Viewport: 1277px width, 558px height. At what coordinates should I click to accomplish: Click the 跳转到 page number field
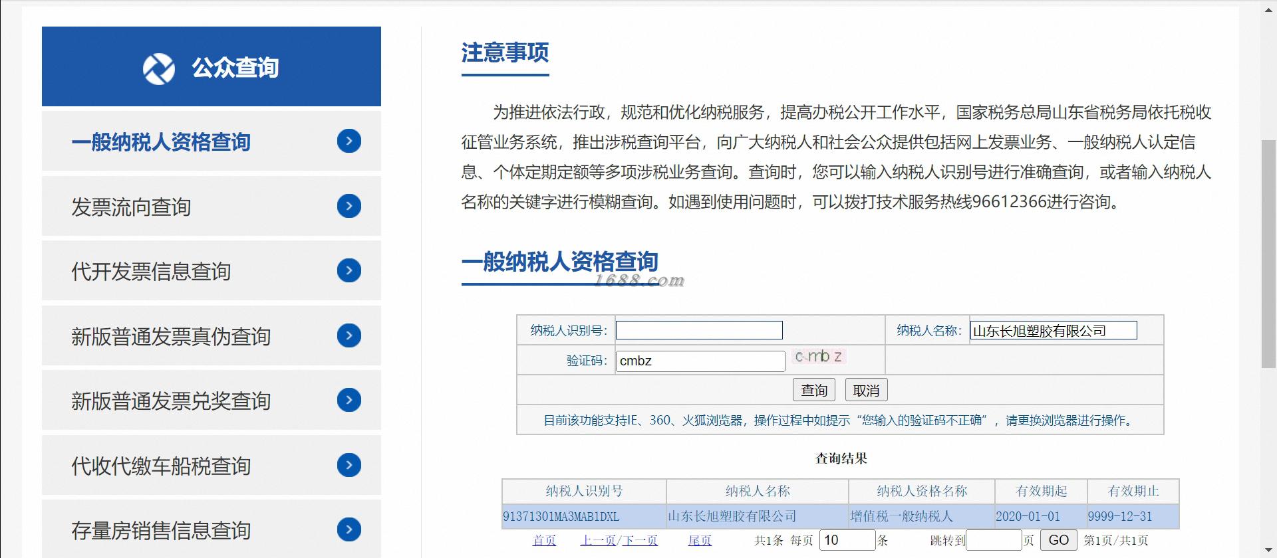(x=994, y=540)
